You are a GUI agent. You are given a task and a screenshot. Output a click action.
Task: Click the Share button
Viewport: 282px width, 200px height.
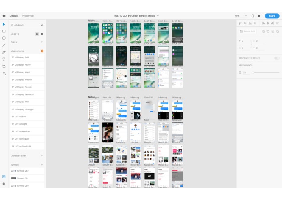pyautogui.click(x=272, y=16)
